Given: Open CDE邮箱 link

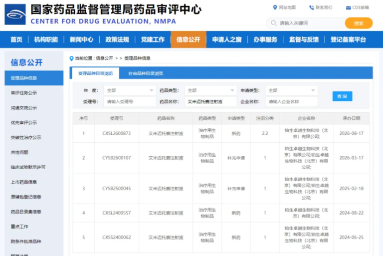Looking at the screenshot, I should pyautogui.click(x=361, y=7).
